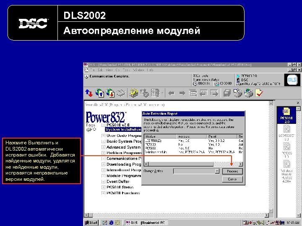Open the File menu

92,70
